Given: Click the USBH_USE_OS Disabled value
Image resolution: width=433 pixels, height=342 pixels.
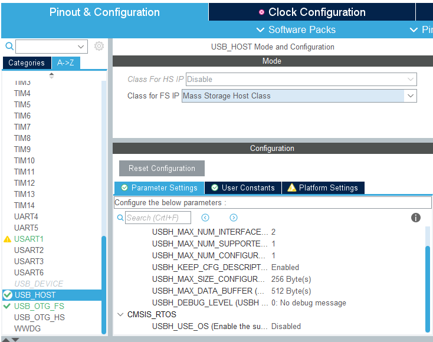Looking at the screenshot, I should (286, 326).
